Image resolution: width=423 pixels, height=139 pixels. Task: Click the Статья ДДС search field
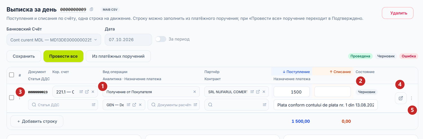[63, 105]
